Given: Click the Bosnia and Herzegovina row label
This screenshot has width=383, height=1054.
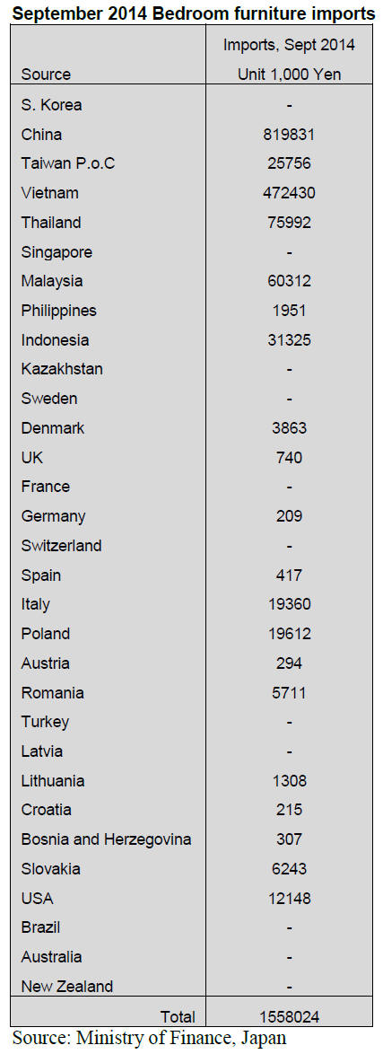Looking at the screenshot, I should pos(106,839).
